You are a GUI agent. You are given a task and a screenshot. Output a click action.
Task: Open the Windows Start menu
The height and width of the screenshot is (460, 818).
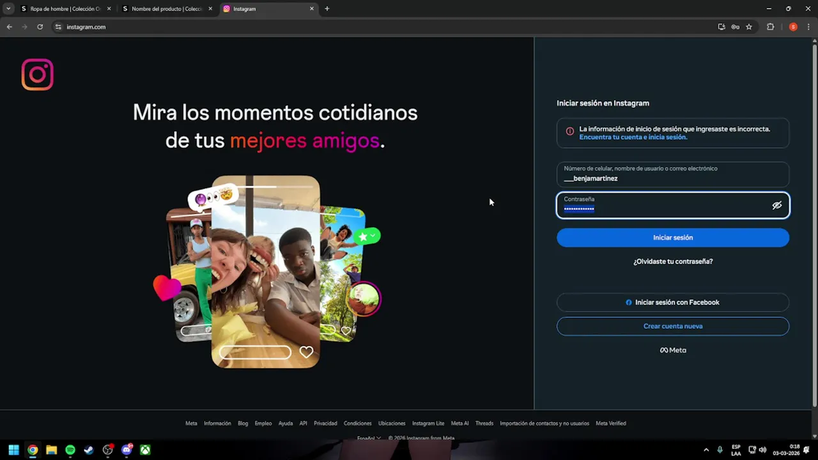pos(13,450)
